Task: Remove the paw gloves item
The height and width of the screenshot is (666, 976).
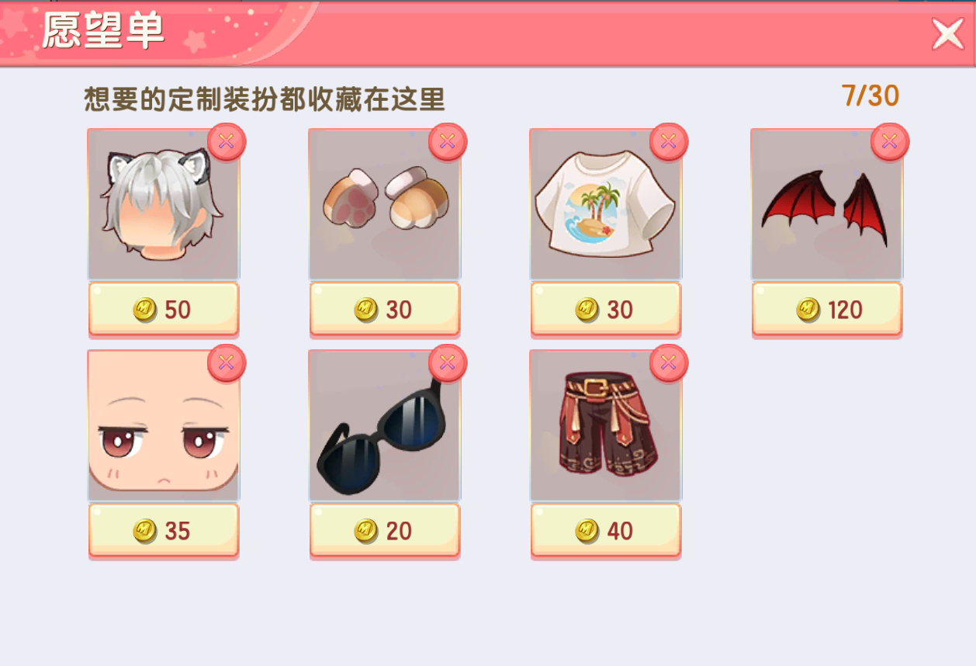Action: pyautogui.click(x=448, y=142)
